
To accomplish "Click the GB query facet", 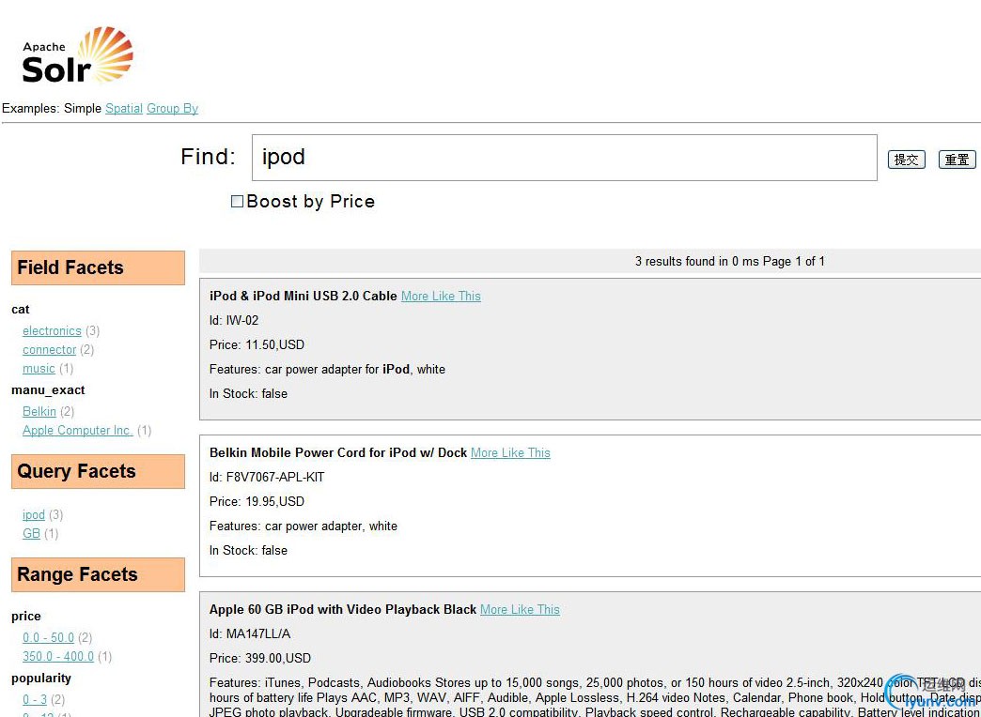I will point(31,533).
